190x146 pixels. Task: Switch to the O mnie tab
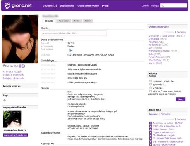(49, 21)
